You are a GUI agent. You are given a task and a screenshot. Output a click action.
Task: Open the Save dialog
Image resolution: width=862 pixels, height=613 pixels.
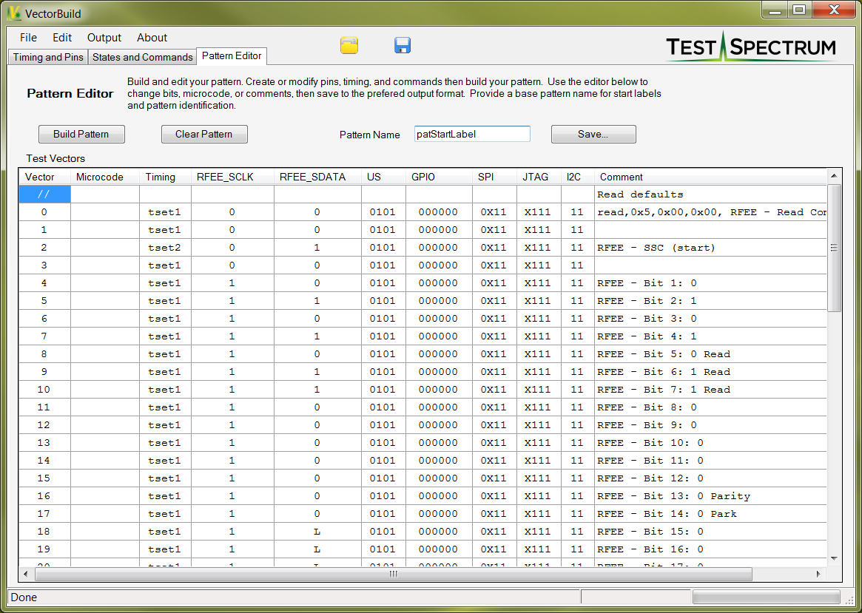tap(593, 134)
